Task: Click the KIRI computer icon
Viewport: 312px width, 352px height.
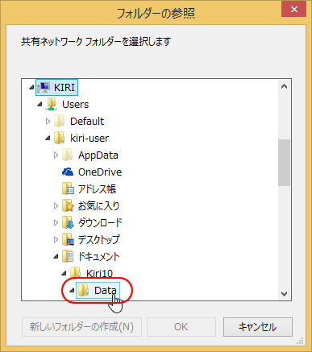Action: [44, 87]
